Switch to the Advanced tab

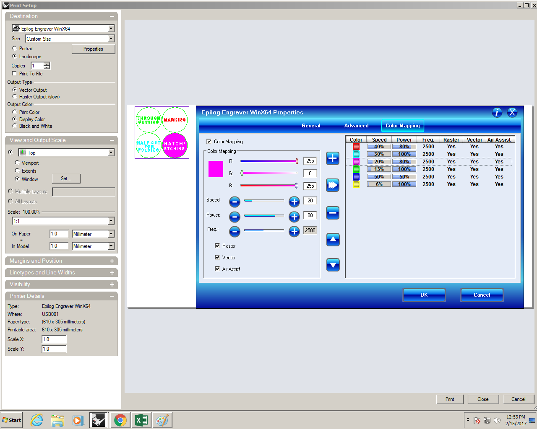click(356, 126)
